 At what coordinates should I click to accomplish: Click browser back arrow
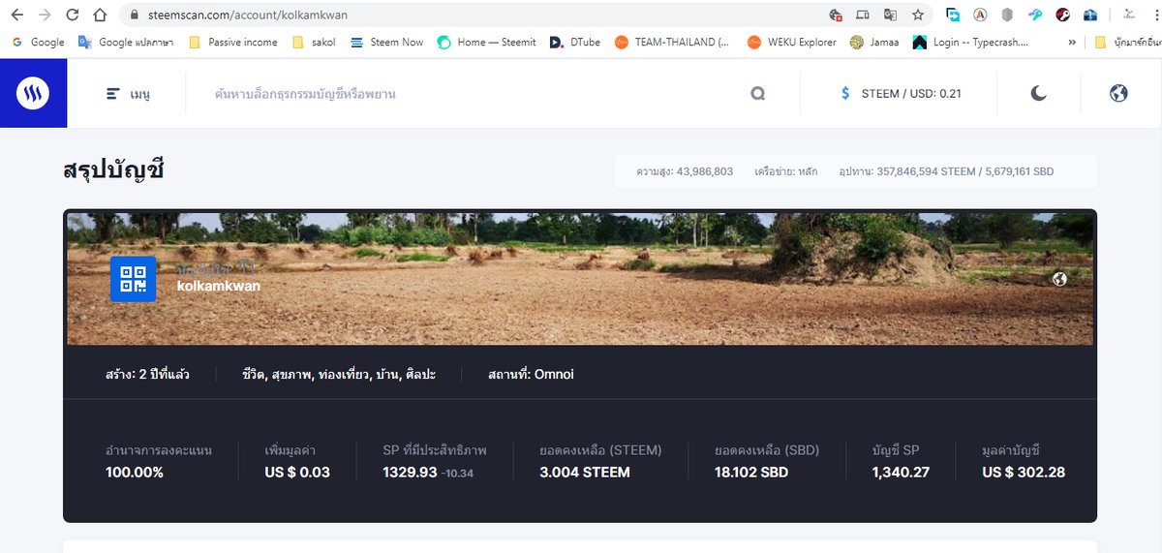pyautogui.click(x=17, y=15)
